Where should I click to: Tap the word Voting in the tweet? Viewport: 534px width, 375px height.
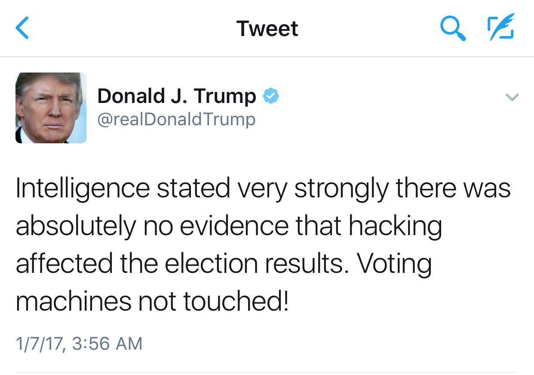(395, 263)
